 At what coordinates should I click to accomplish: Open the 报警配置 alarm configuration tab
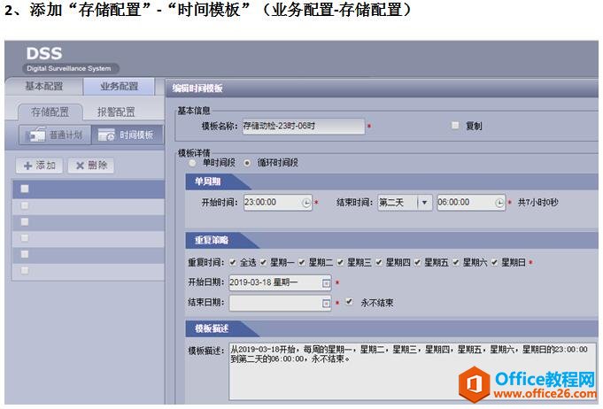tap(116, 112)
